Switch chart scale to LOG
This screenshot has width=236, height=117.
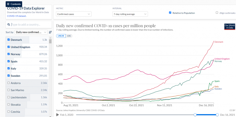click(x=69, y=36)
